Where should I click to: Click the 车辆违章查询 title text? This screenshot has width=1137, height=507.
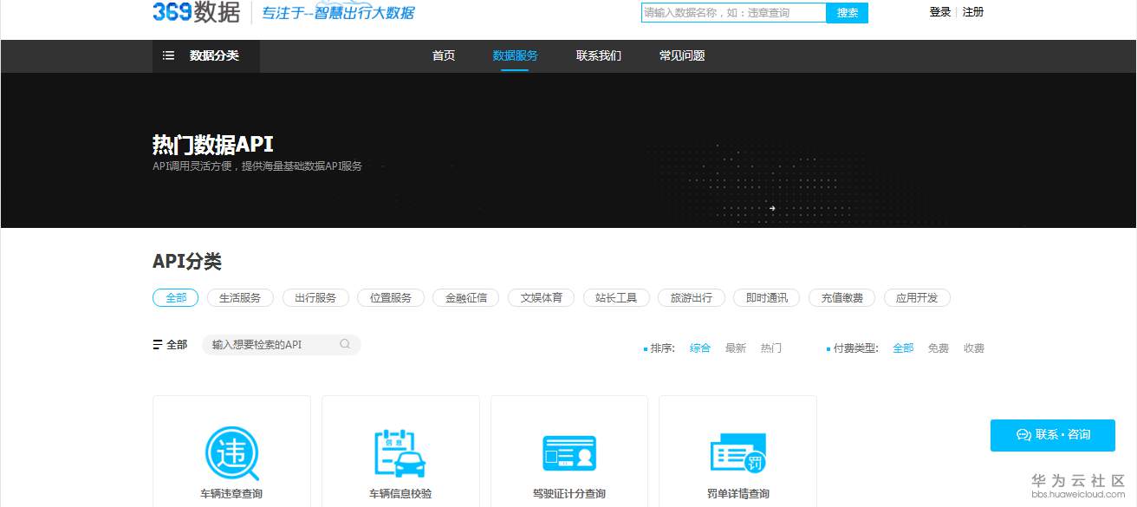tap(231, 494)
